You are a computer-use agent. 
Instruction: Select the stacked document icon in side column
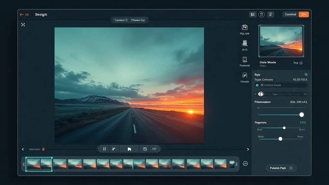245,43
